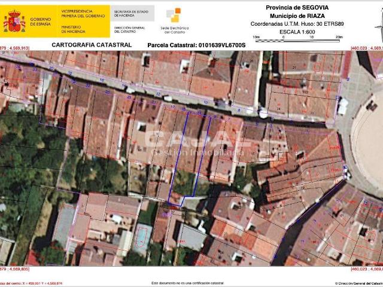Image resolution: width=383 pixels, height=287 pixels.
Task: Click the top-left UTM coordinate label
Action: pyautogui.click(x=14, y=48)
